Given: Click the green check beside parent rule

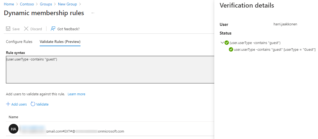Looking at the screenshot, I should coord(227,43).
